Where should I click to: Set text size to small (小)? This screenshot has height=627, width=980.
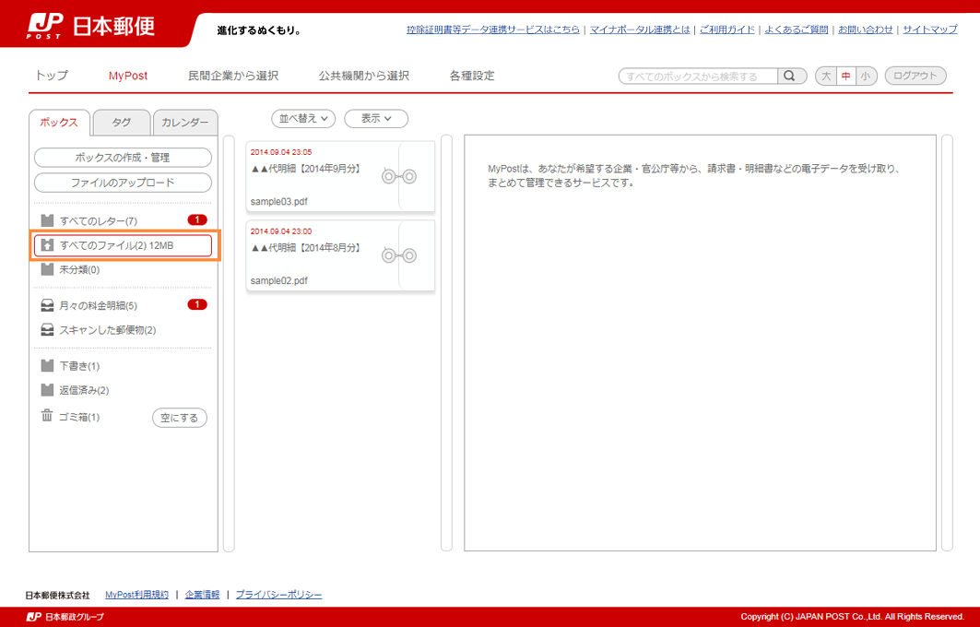coord(866,77)
